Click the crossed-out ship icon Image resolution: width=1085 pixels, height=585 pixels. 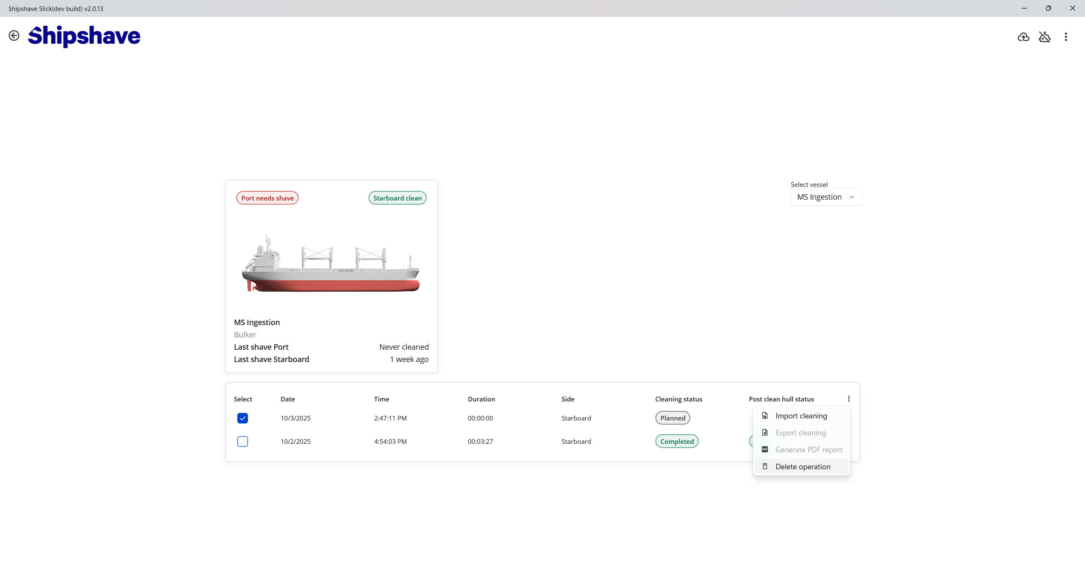1044,37
